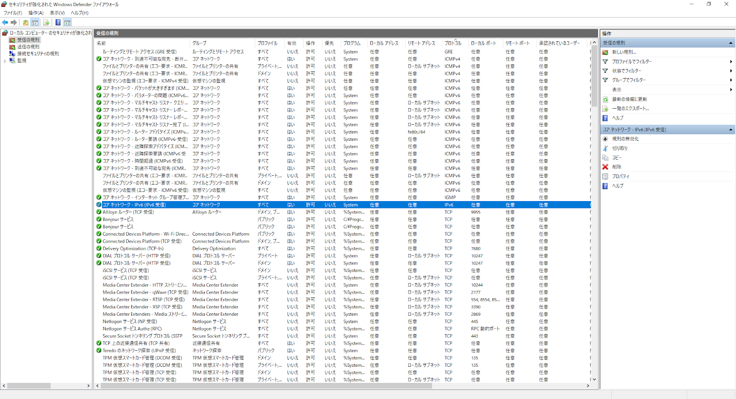736x399 pixels.
Task: Click the scroll-down arrow of the rule list
Action: pyautogui.click(x=594, y=379)
